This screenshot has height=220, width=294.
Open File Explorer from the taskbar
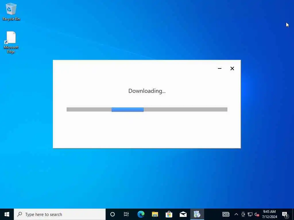click(x=155, y=214)
